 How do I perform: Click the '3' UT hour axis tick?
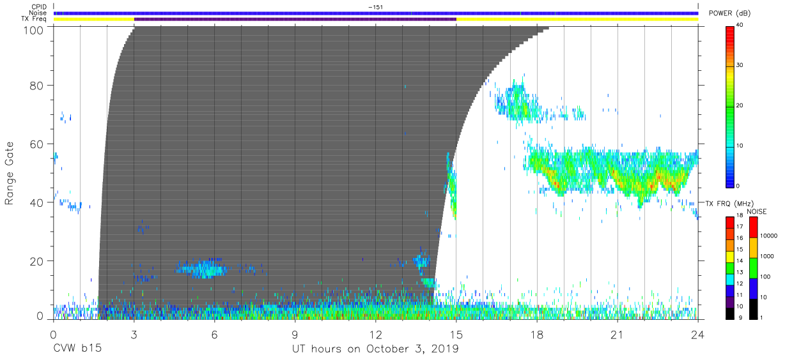pos(134,335)
